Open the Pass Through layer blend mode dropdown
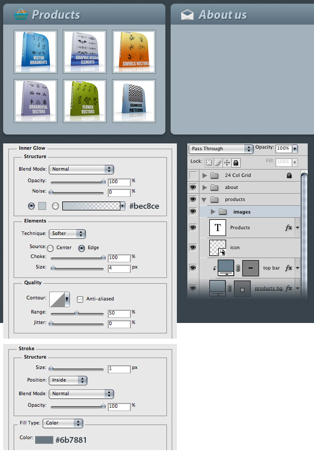 221,149
